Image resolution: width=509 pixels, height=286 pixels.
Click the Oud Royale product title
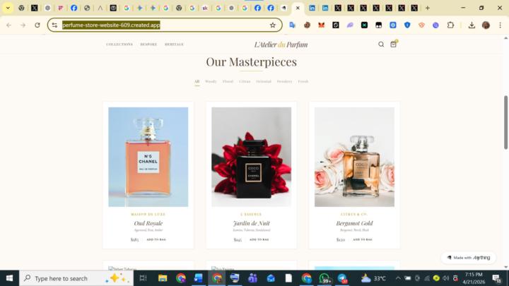pos(148,223)
